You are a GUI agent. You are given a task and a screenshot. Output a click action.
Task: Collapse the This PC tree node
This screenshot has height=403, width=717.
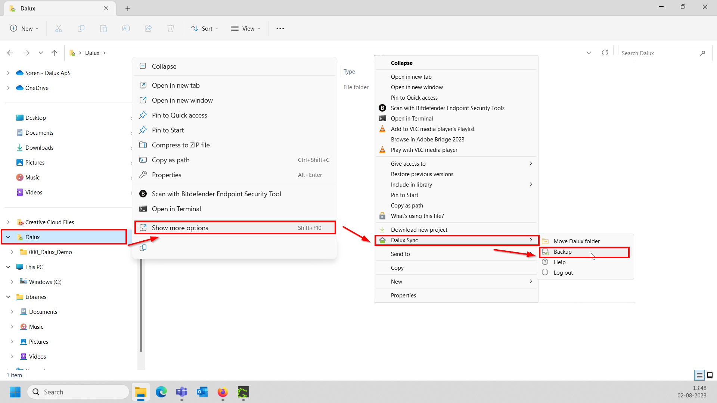[8, 267]
